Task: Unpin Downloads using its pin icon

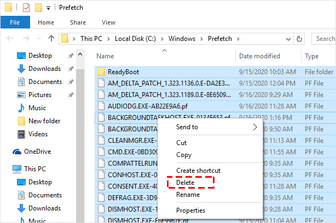Action: pyautogui.click(x=71, y=69)
